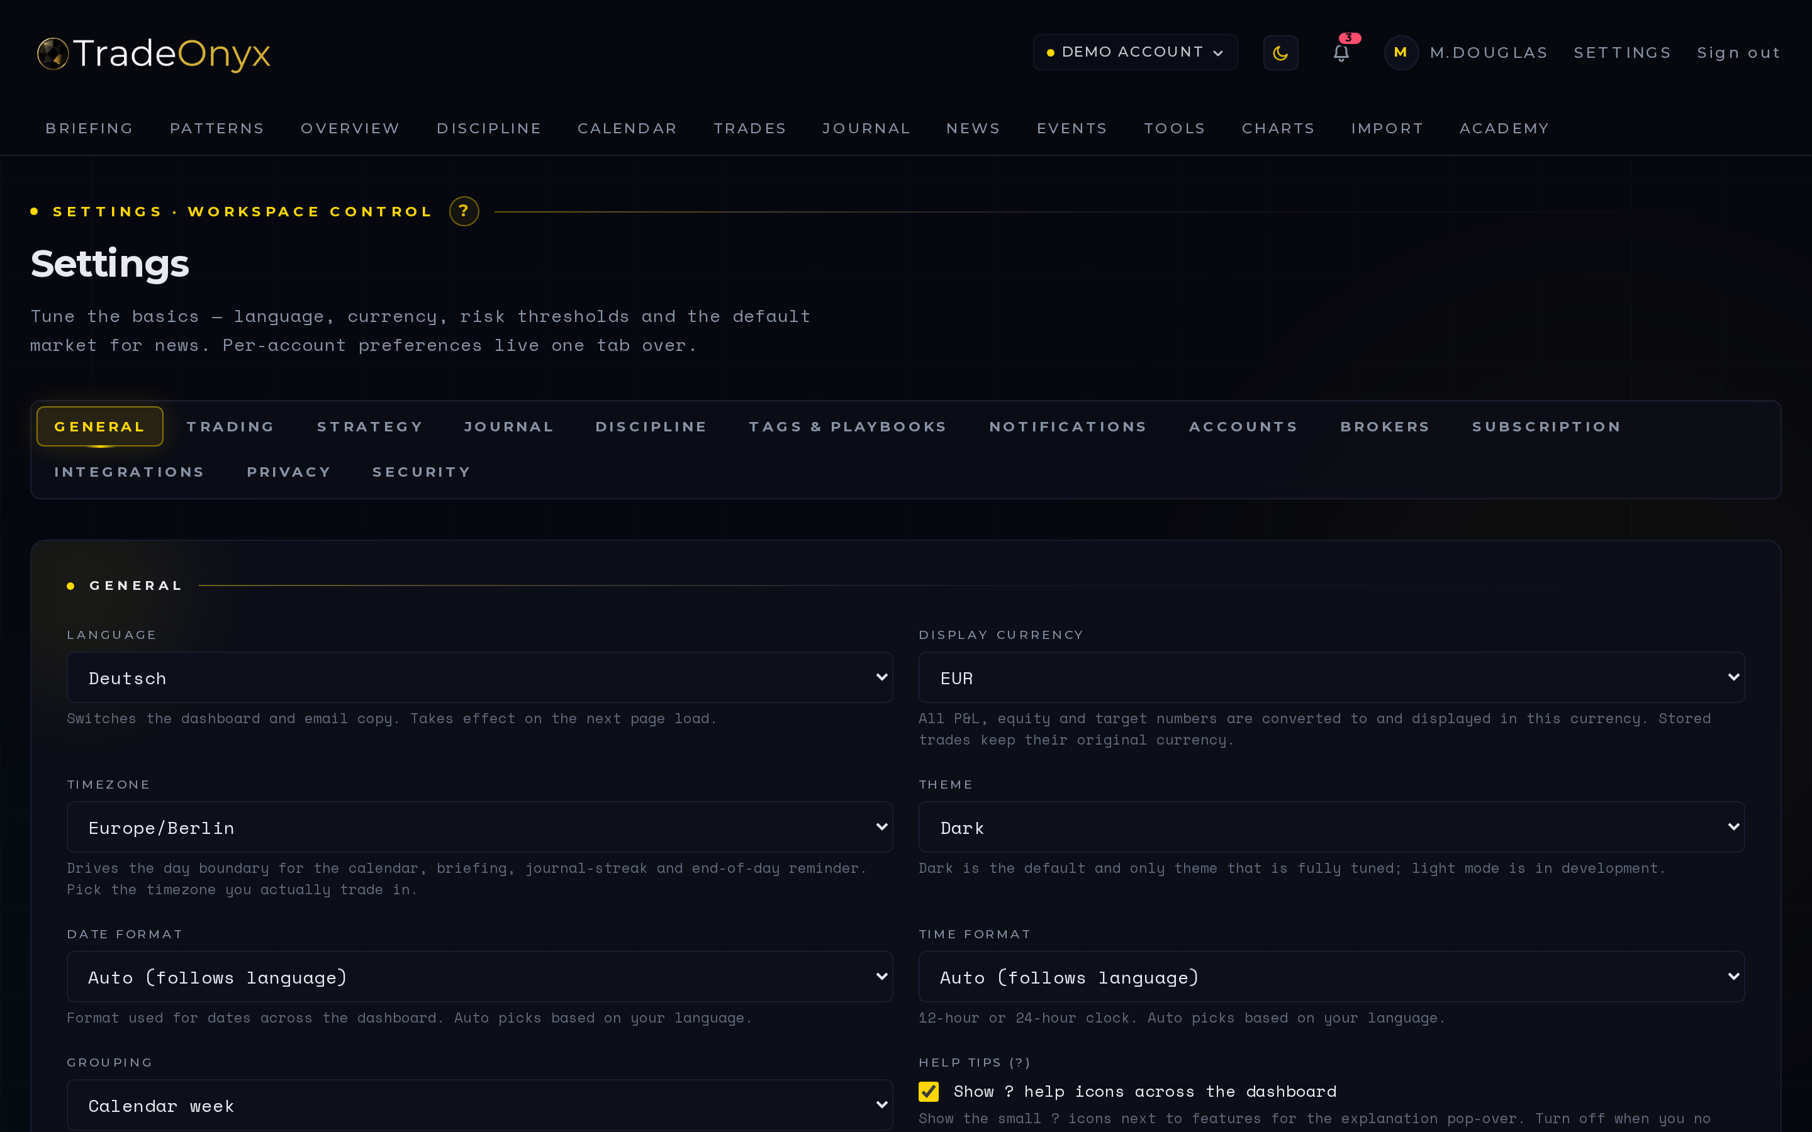Open Discipline in the top navigation bar

click(489, 129)
